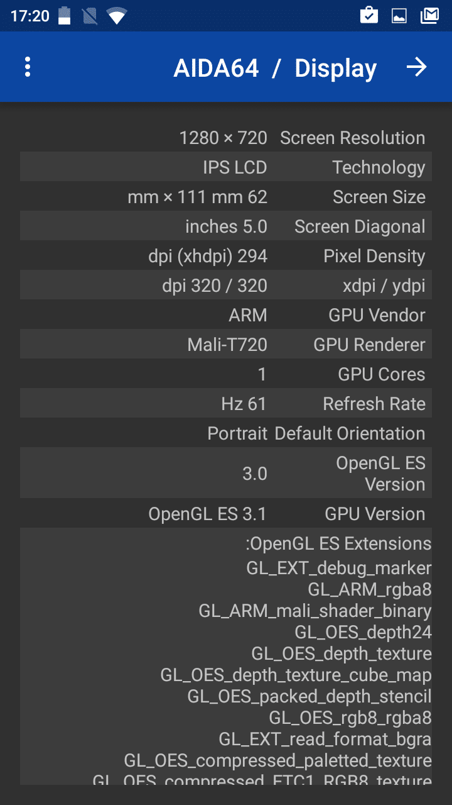
Task: Tap the GPU Renderer Mali-T720 row
Action: [x=226, y=345]
